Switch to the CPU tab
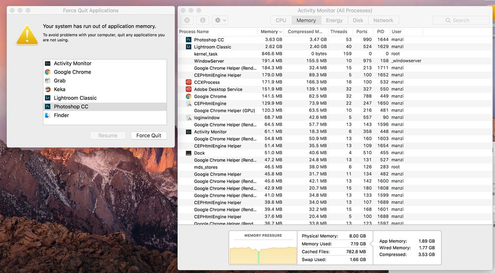This screenshot has height=273, width=495. coord(280,20)
